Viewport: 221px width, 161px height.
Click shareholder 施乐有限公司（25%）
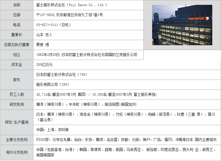coord(53,84)
